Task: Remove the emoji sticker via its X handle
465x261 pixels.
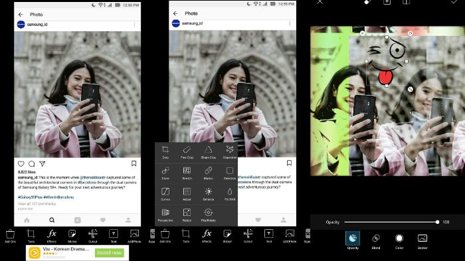Action: point(362,33)
